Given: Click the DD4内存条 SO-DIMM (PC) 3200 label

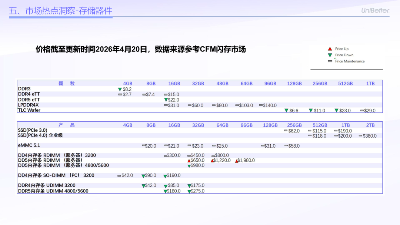Looking at the screenshot, I should click(56, 175).
